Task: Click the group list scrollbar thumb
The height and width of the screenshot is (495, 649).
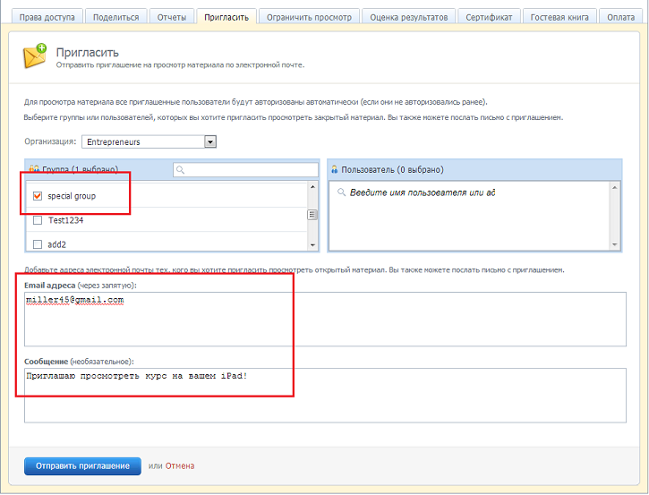Action: pyautogui.click(x=312, y=215)
